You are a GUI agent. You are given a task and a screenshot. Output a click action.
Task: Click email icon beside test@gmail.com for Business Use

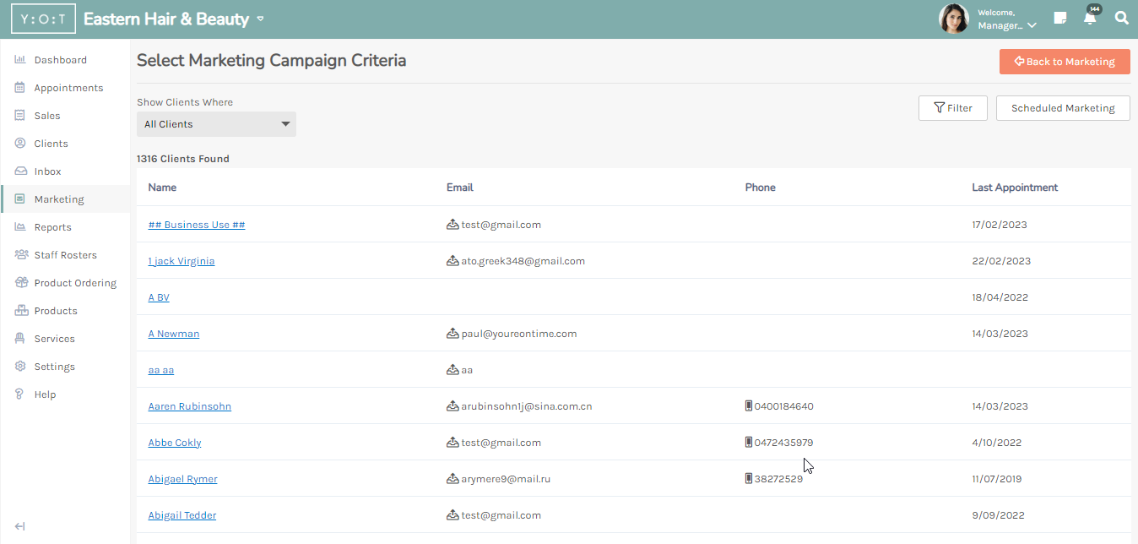point(452,225)
